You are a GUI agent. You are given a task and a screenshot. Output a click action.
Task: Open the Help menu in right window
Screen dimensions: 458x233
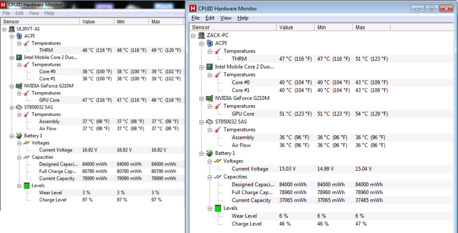tap(243, 18)
